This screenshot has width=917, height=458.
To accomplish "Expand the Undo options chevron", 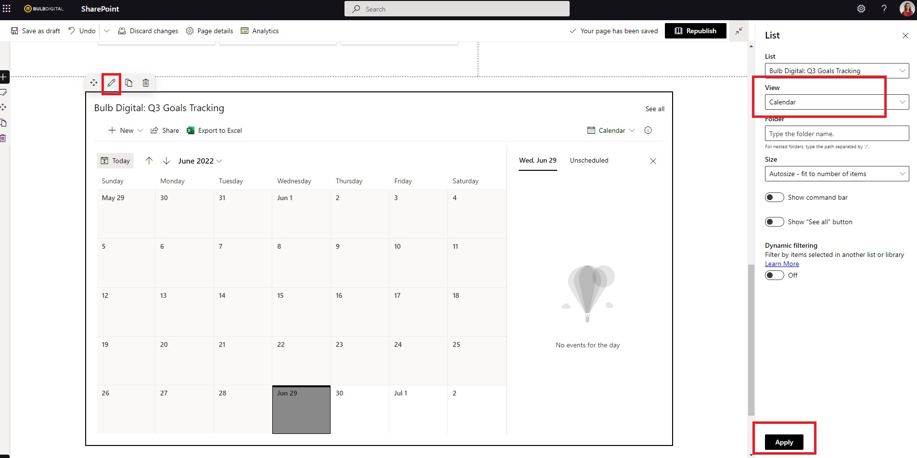I will tap(107, 31).
